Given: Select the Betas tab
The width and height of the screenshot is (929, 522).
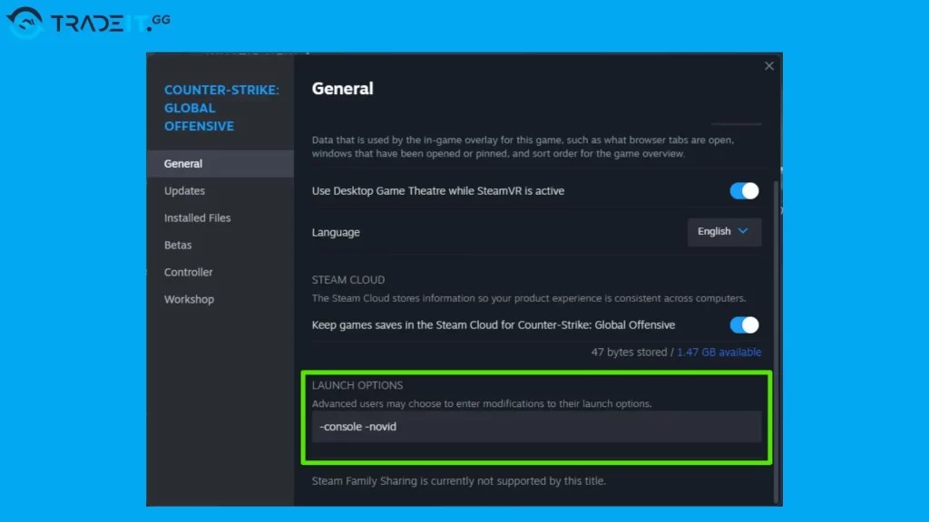Looking at the screenshot, I should click(x=178, y=245).
